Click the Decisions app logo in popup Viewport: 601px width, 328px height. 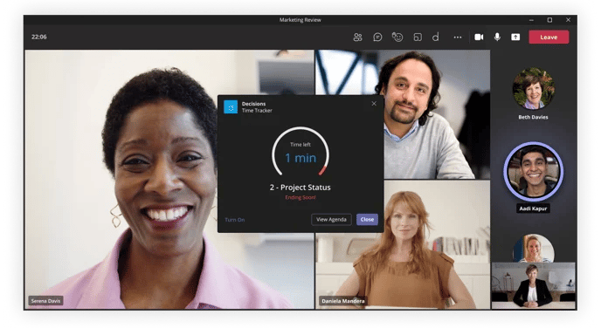(231, 107)
